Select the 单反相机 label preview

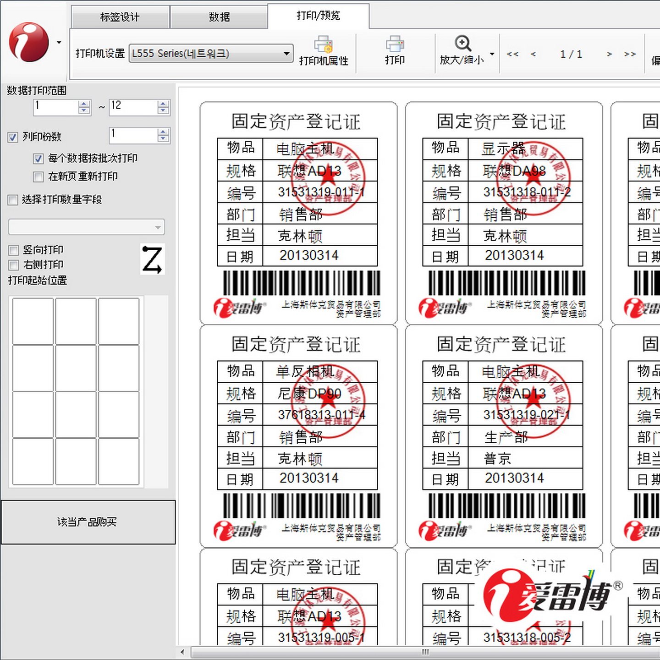click(x=298, y=436)
